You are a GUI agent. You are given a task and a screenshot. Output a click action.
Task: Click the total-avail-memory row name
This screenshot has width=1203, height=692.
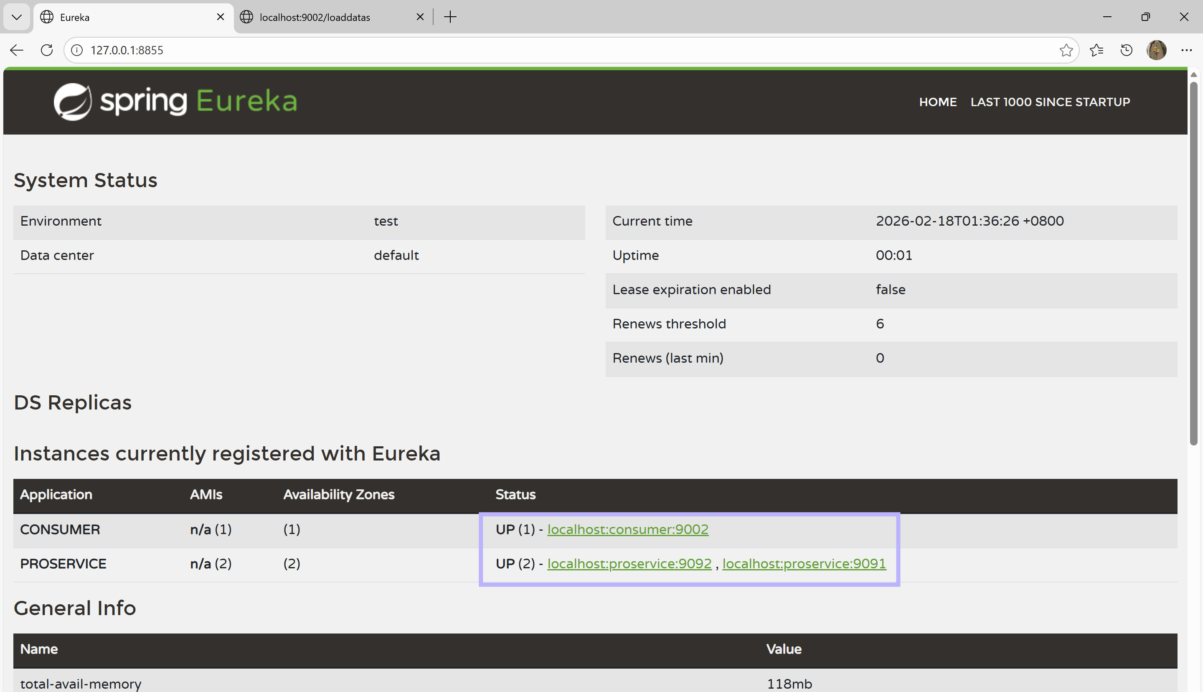[x=81, y=684]
